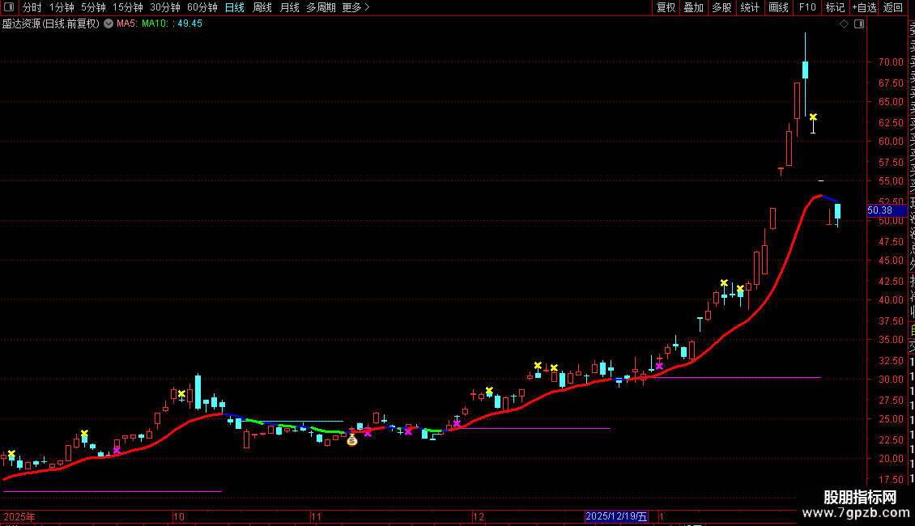Click the MA5 indicator label
Viewport: 915px width, 526px height.
pos(126,23)
